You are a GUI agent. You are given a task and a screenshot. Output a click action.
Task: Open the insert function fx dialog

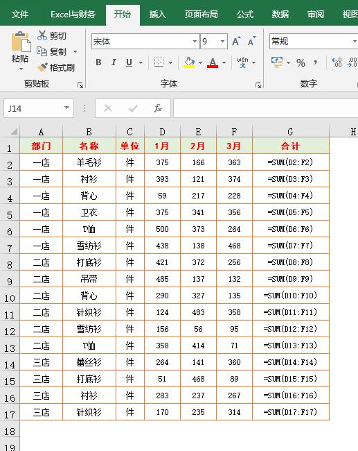pyautogui.click(x=158, y=108)
